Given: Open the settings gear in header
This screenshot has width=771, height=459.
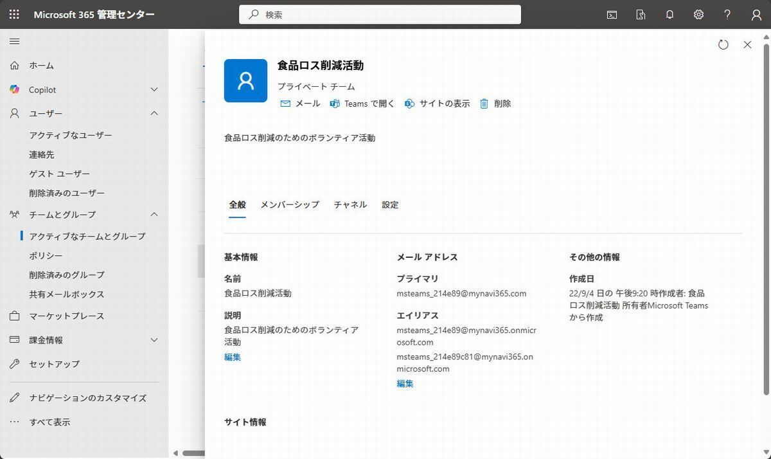Looking at the screenshot, I should 698,15.
